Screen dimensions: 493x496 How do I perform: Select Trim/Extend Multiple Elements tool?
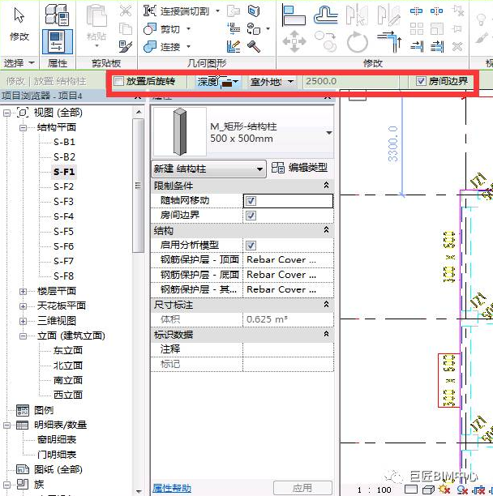pyautogui.click(x=437, y=47)
